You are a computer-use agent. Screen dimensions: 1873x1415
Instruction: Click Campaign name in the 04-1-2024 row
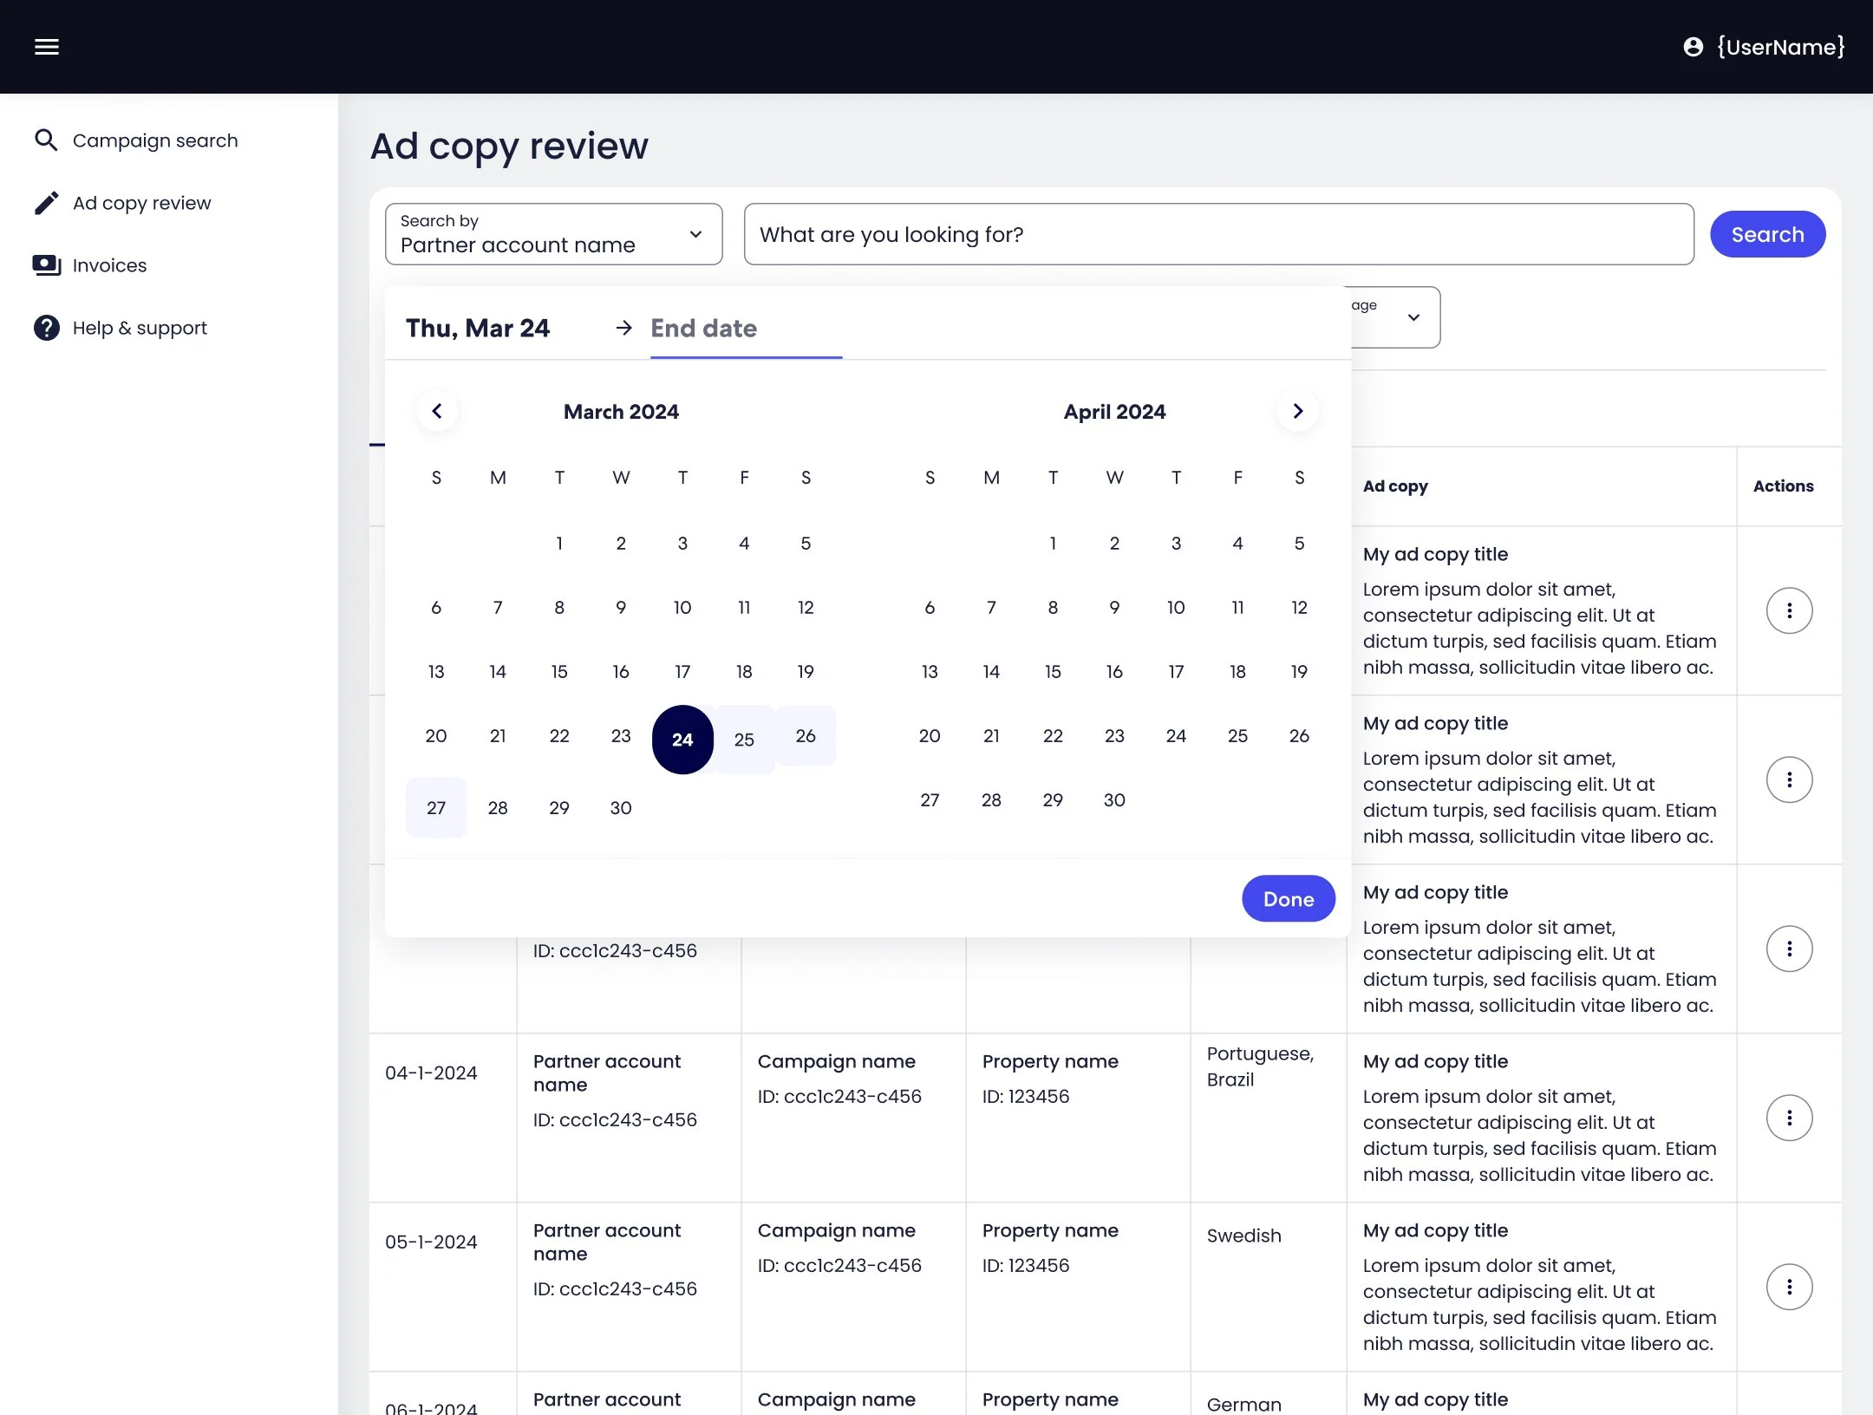pyautogui.click(x=836, y=1061)
